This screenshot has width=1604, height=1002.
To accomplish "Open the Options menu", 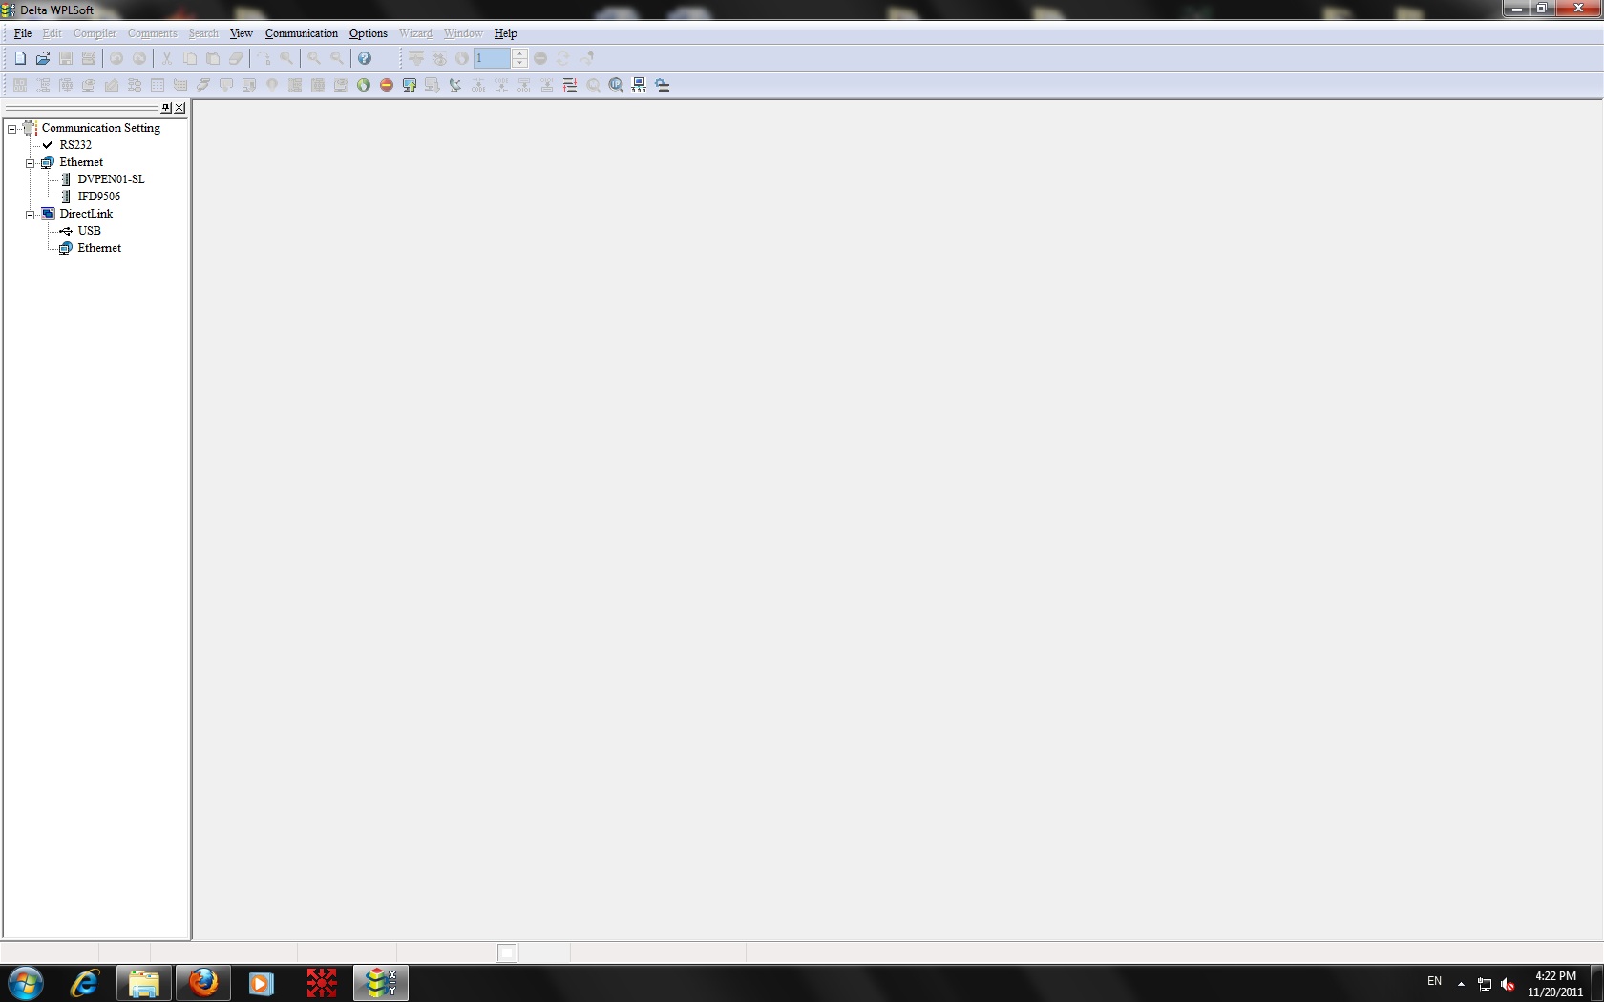I will [368, 33].
